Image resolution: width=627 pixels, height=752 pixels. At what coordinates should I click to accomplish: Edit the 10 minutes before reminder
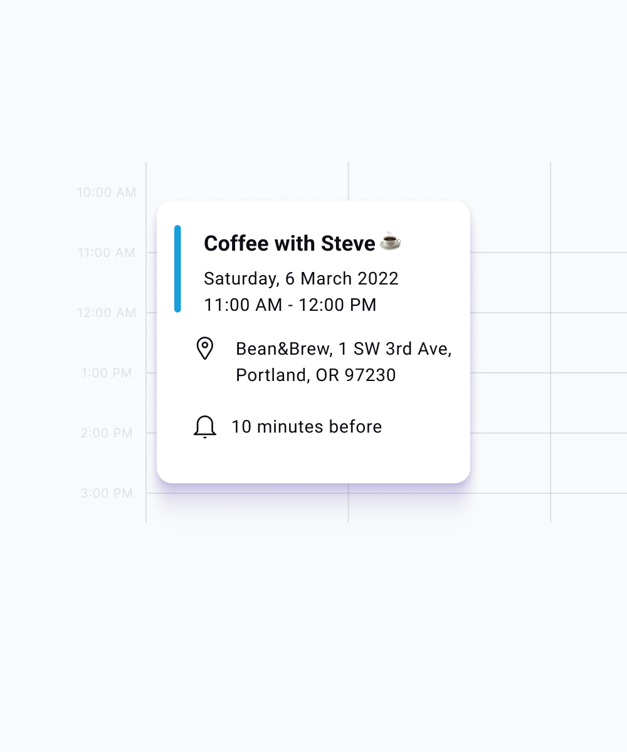306,427
